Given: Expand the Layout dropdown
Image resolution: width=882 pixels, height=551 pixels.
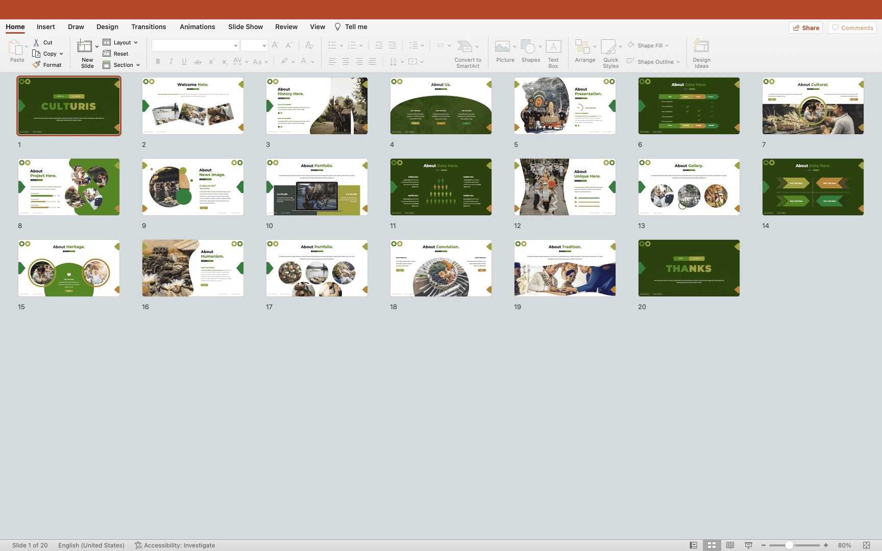Looking at the screenshot, I should 136,43.
